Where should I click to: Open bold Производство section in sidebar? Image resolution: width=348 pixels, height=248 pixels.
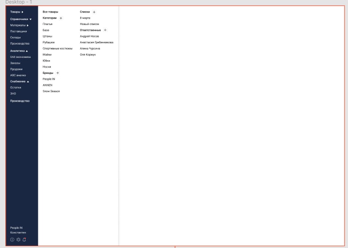20,101
